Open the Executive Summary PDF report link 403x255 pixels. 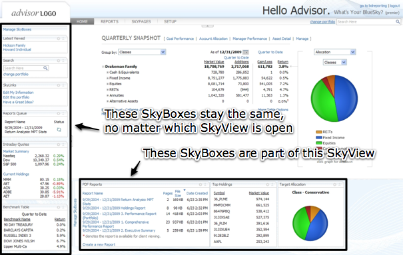(x=119, y=230)
